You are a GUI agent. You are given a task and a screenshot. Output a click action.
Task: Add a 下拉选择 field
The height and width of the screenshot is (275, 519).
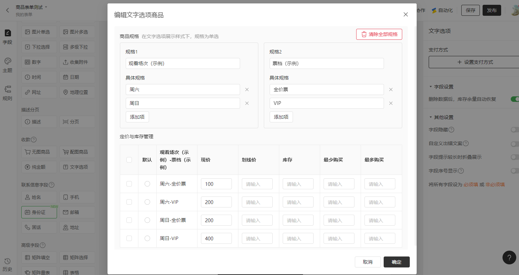pos(39,47)
